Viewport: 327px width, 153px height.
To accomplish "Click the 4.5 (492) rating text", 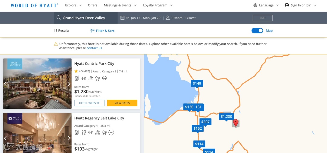I will 84,71.
